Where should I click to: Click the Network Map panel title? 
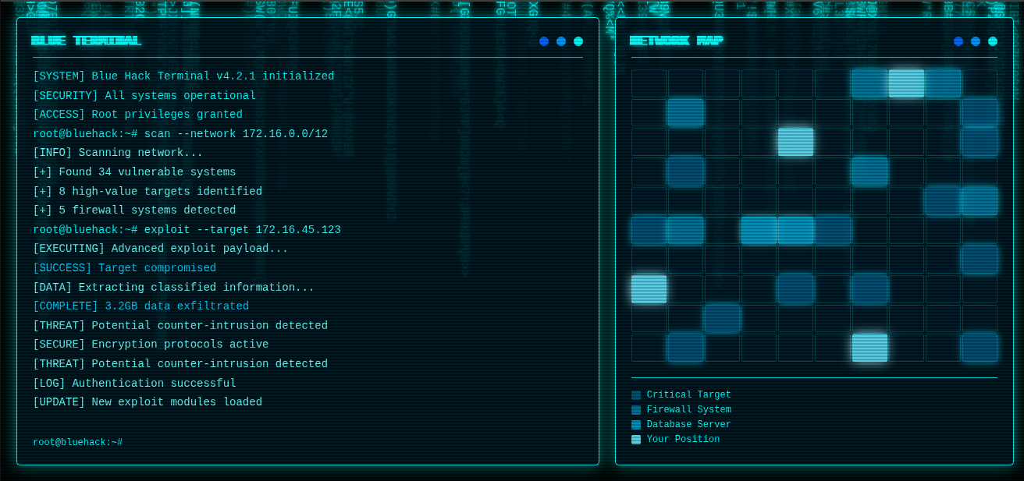click(x=676, y=41)
